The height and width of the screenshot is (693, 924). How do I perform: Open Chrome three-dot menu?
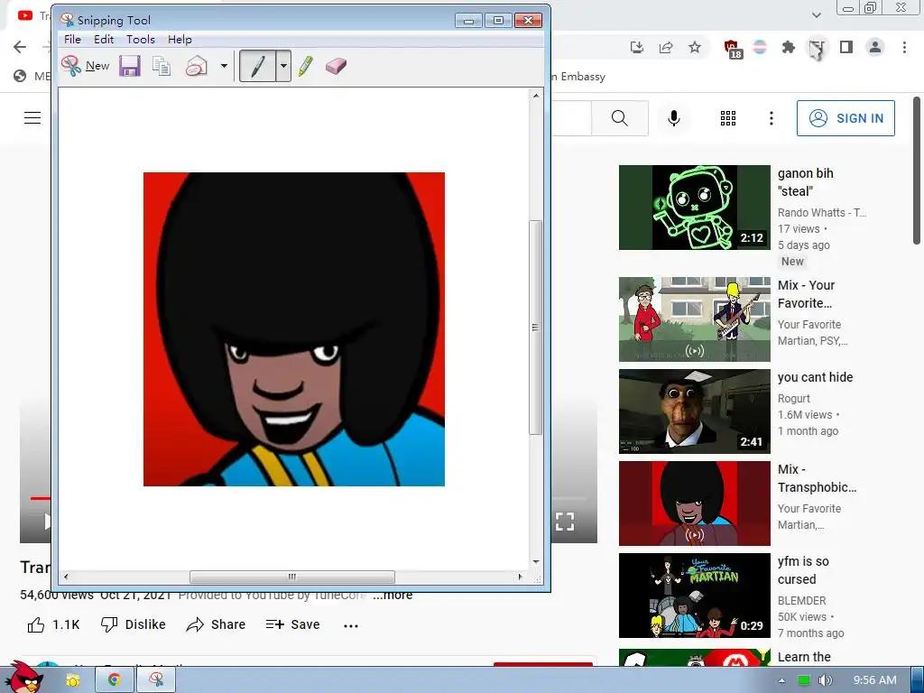click(x=904, y=47)
